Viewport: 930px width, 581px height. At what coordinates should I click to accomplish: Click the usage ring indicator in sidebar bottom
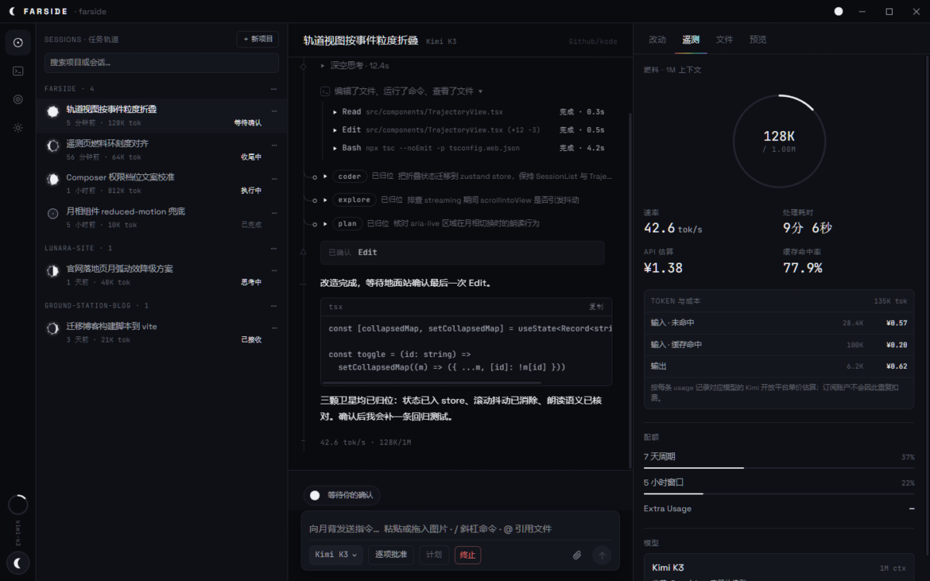tap(18, 505)
